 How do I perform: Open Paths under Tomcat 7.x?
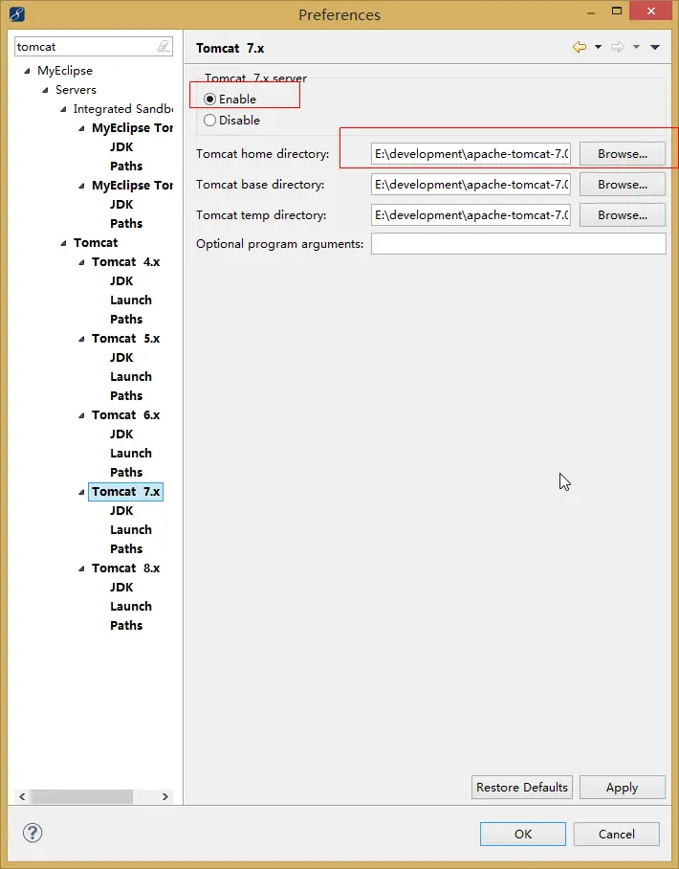[126, 548]
